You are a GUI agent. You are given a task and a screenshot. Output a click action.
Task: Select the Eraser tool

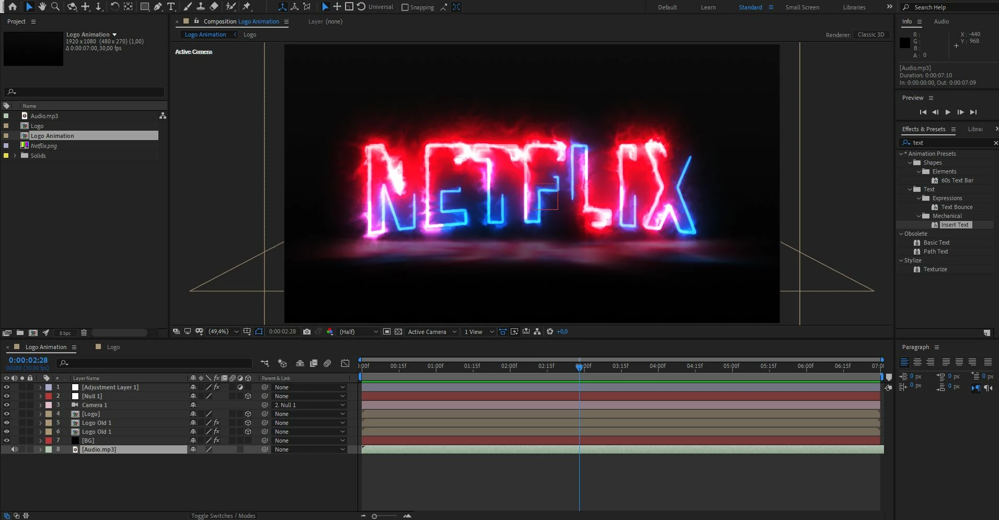[x=214, y=7]
